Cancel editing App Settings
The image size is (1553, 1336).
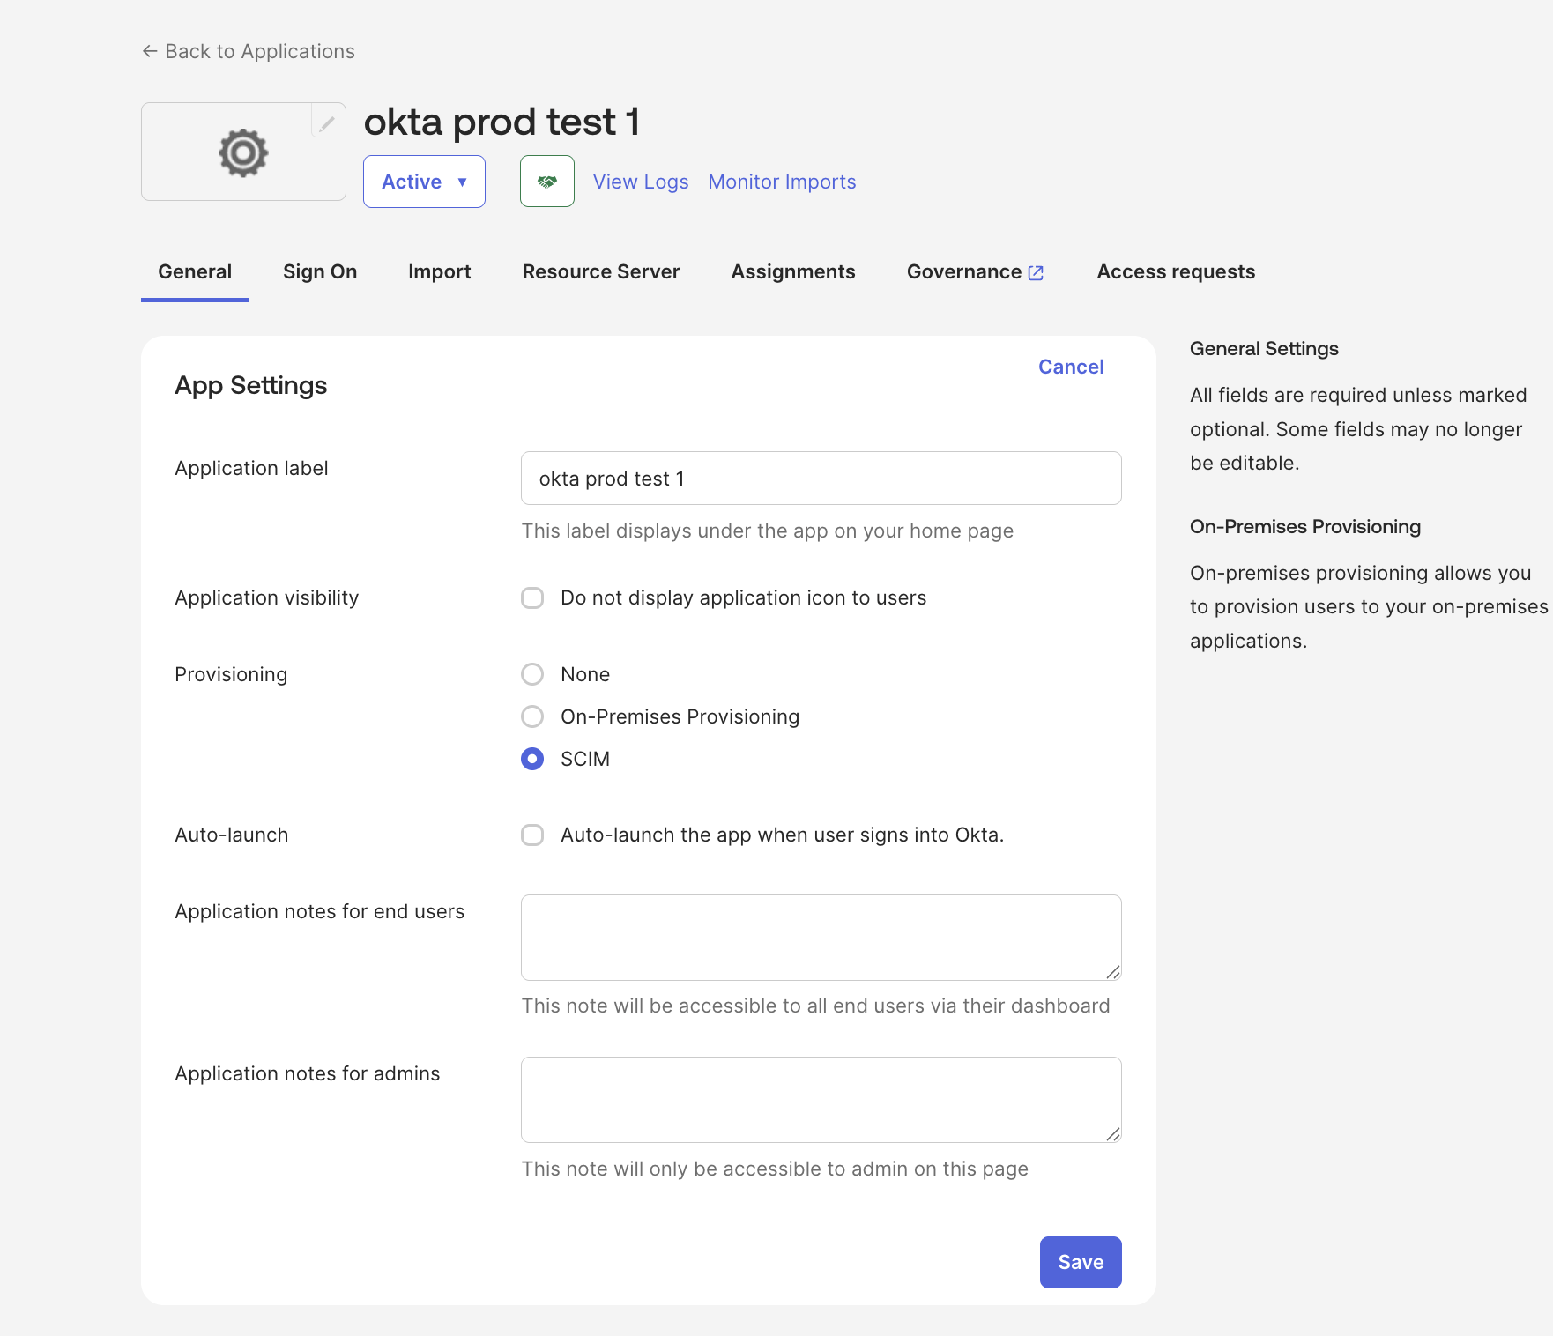(1071, 367)
